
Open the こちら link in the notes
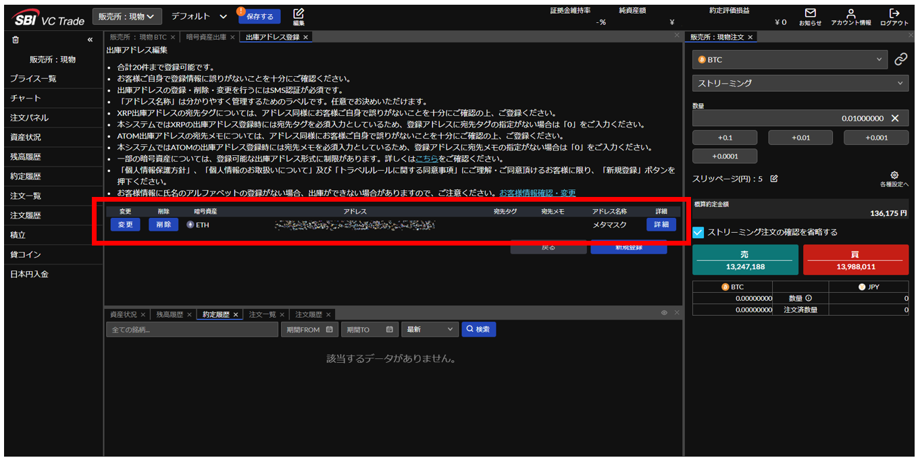click(426, 159)
